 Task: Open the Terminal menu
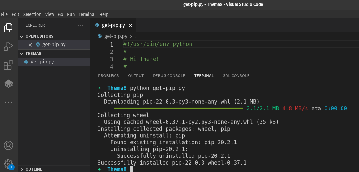(x=87, y=14)
